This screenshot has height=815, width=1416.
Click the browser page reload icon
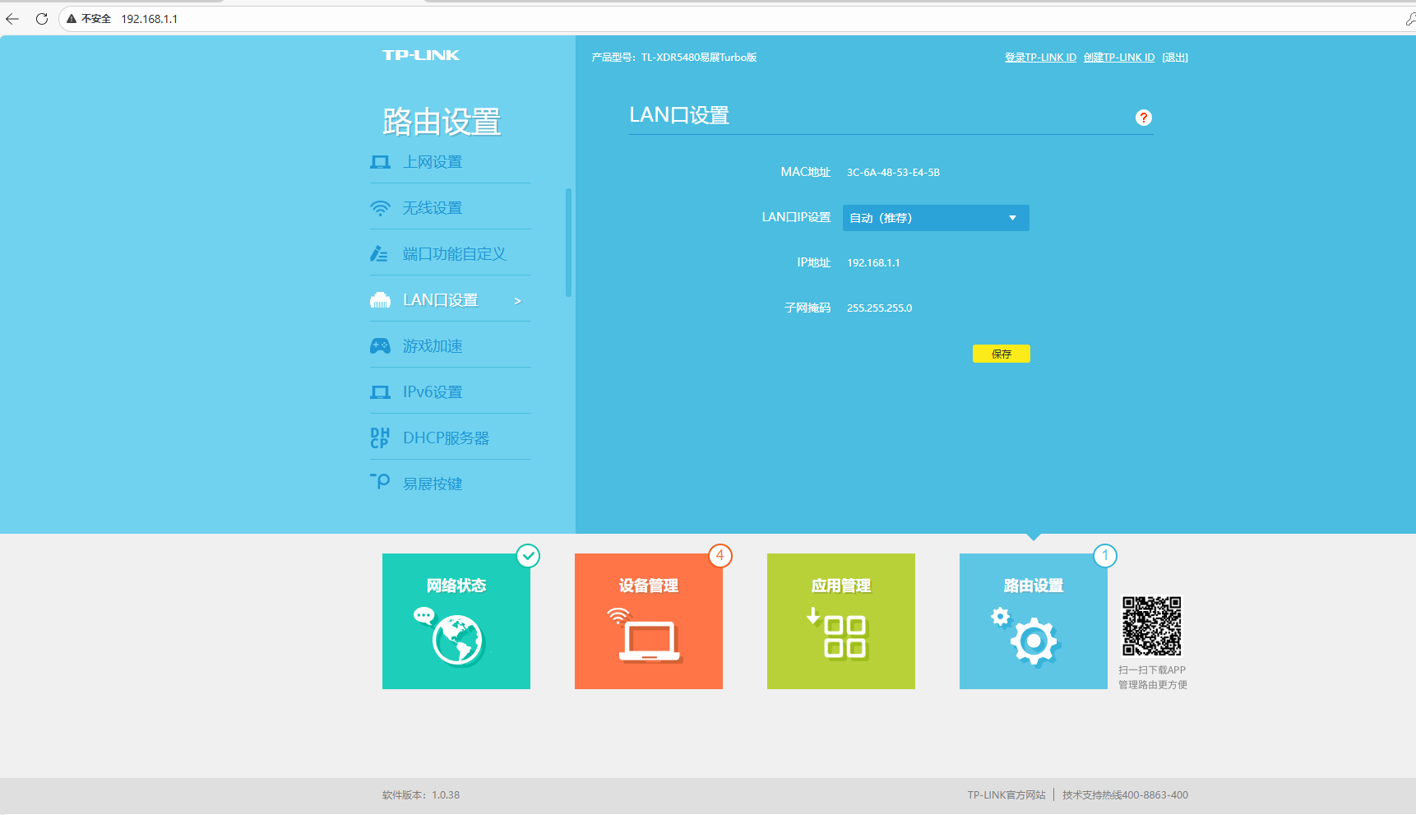[x=42, y=19]
